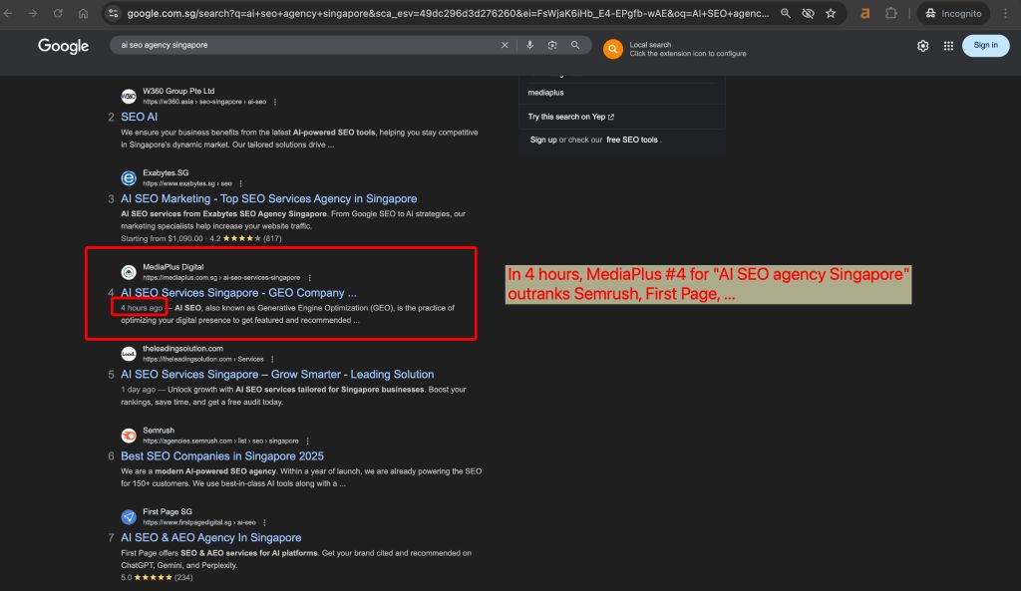Viewport: 1021px width, 591px height.
Task: Click the W360 Group Pte Ltd site name
Action: pyautogui.click(x=178, y=91)
